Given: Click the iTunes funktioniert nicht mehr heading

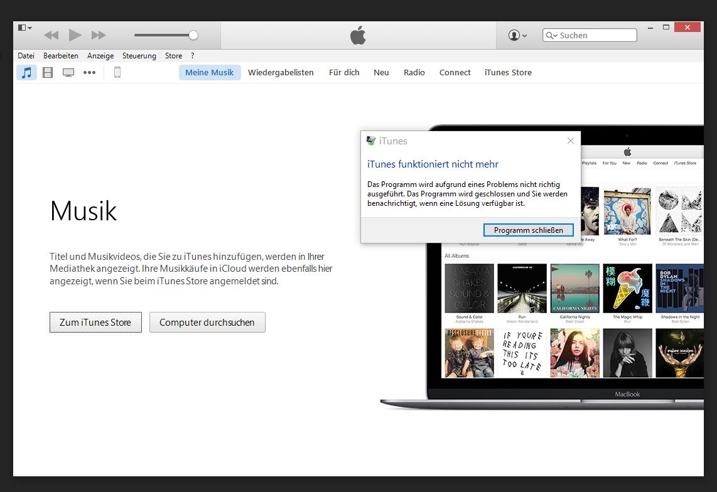Looking at the screenshot, I should tap(433, 164).
